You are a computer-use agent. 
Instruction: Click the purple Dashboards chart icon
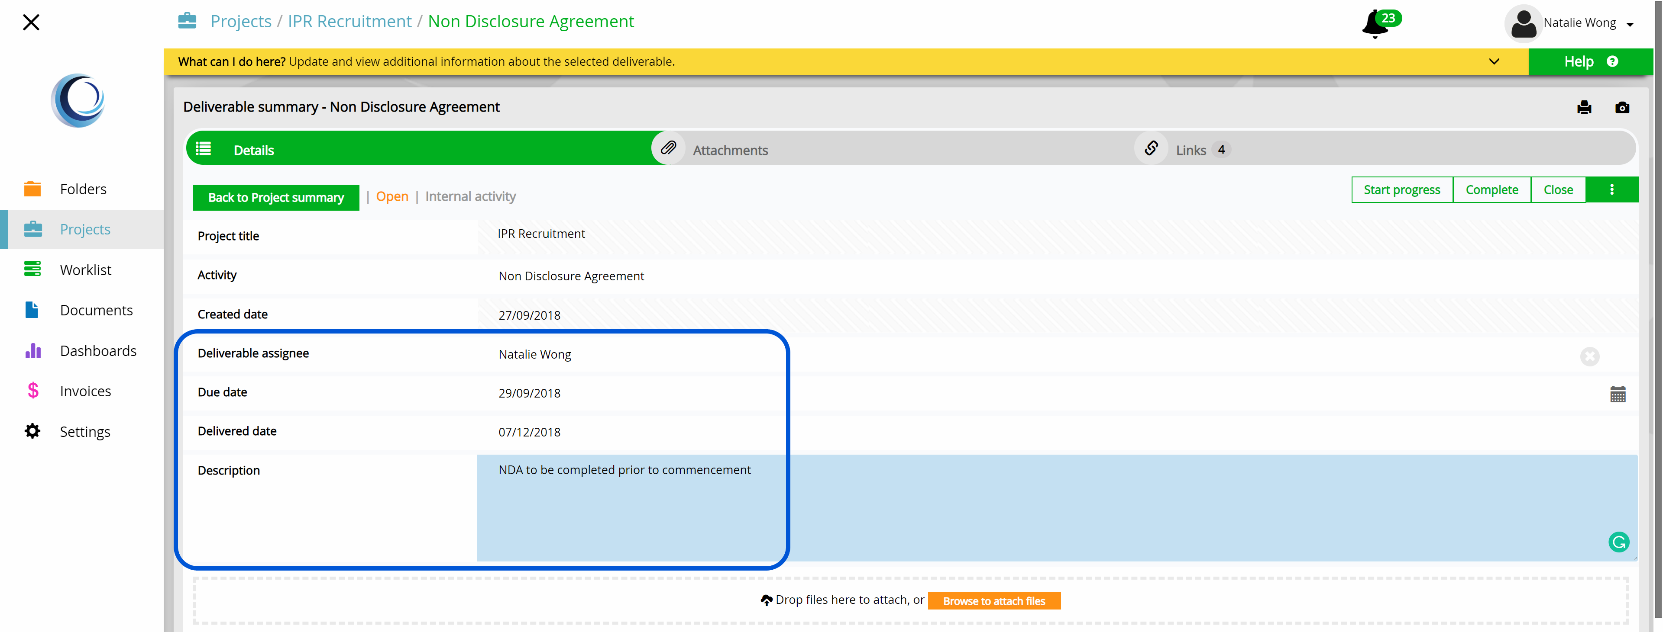pyautogui.click(x=32, y=350)
